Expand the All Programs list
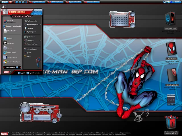182x136 pixels. 11,67
